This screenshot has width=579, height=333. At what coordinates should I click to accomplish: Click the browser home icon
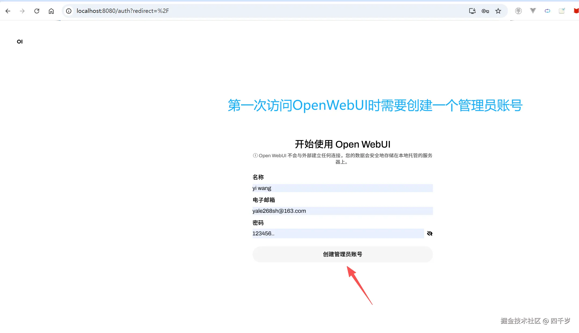[x=52, y=11]
